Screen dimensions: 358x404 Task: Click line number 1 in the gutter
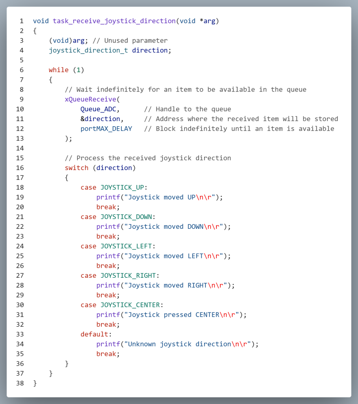[x=22, y=21]
